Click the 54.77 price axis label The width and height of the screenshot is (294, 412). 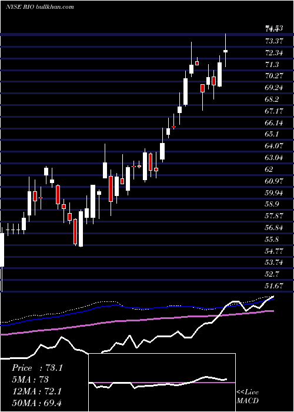point(275,251)
